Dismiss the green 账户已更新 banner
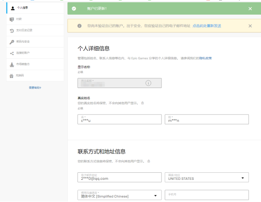This screenshot has height=202, width=261. (x=250, y=8)
